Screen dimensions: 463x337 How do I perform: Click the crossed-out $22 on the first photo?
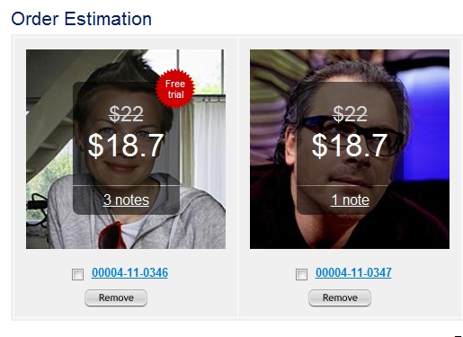126,114
